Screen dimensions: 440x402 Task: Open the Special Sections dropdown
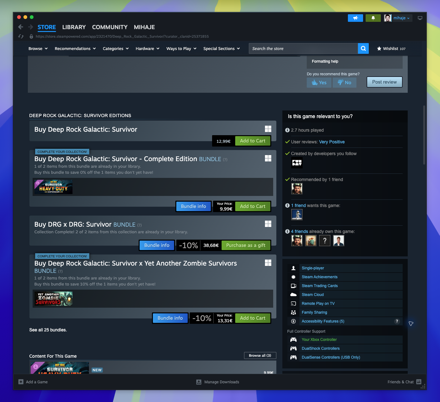(x=222, y=48)
